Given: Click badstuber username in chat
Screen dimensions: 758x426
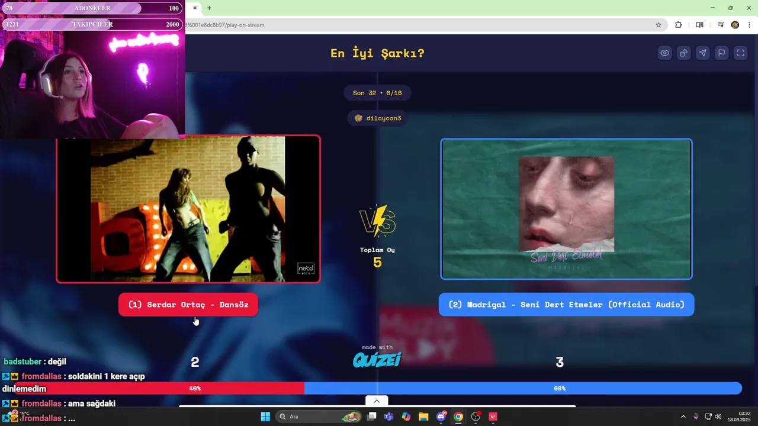Looking at the screenshot, I should pos(23,362).
